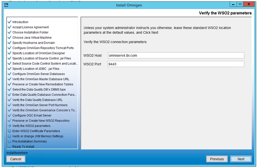Click checkmark beside Verify the Data Quality Database URL
Screen dimensions: 257x168
coord(9,100)
